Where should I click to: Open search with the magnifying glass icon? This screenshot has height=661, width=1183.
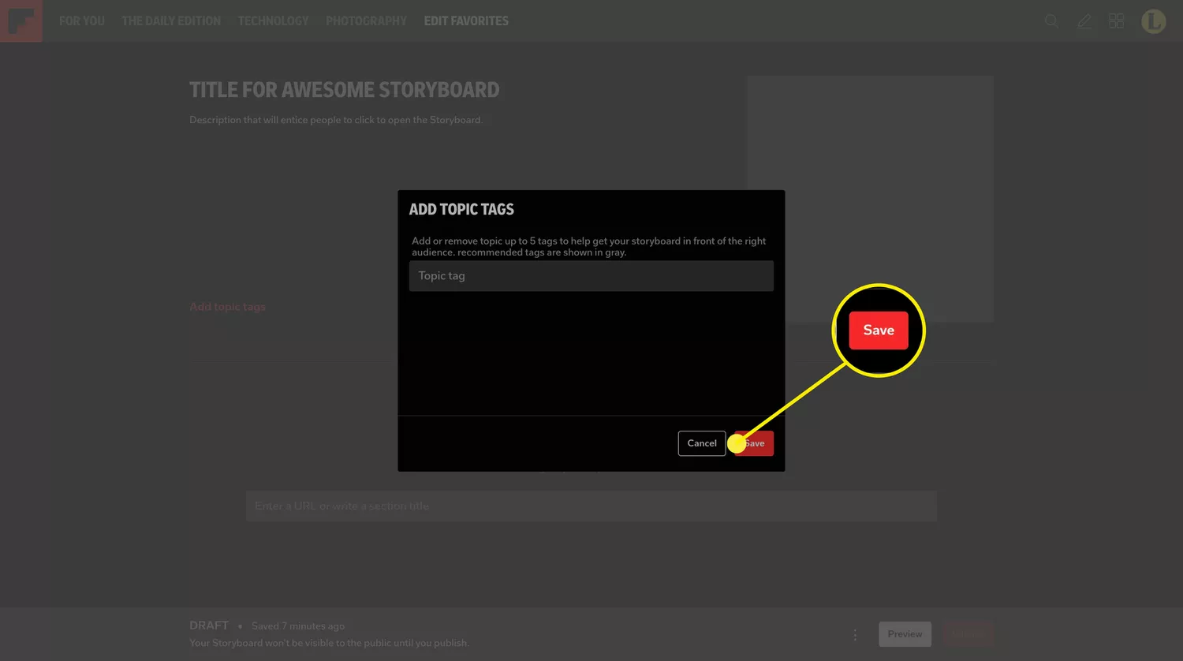tap(1051, 21)
